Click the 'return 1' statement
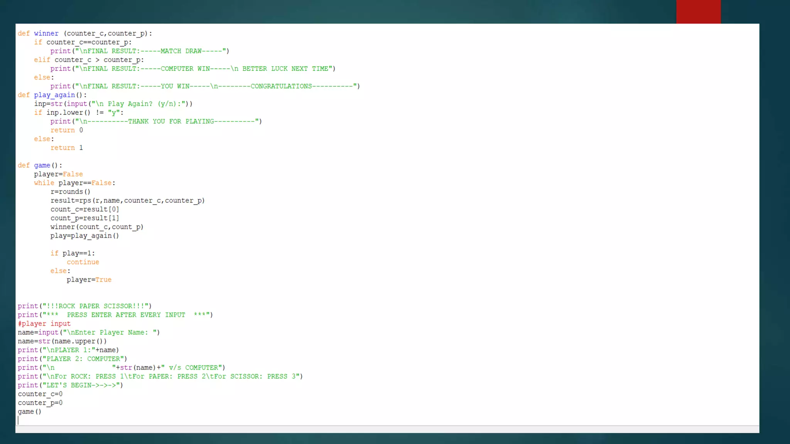 pos(66,148)
